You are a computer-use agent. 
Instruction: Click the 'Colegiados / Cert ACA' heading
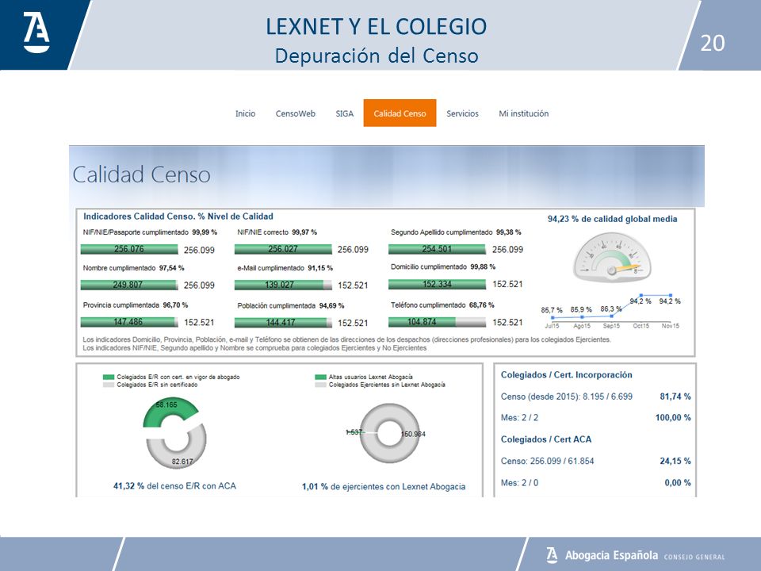tap(546, 439)
